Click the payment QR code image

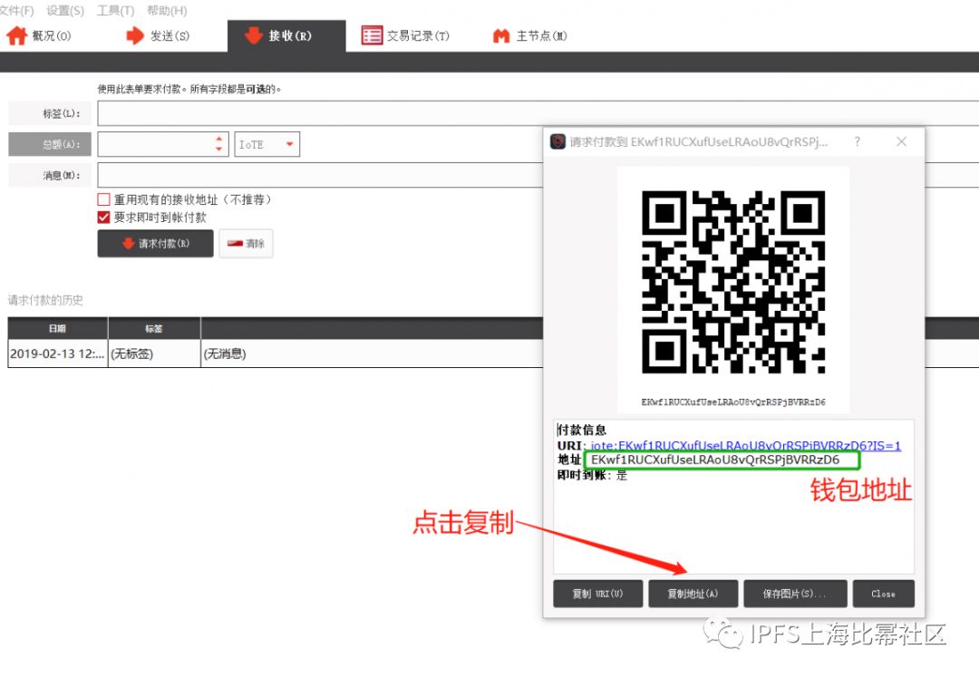(733, 282)
